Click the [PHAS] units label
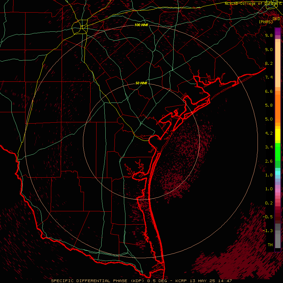 [266, 22]
